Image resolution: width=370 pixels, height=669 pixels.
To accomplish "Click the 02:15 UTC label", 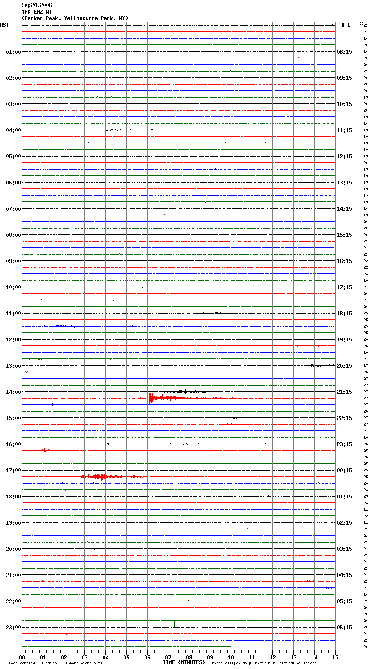I will 344,523.
